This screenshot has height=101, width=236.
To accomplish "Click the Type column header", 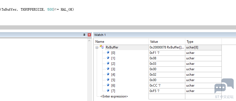I will [x=190, y=42].
